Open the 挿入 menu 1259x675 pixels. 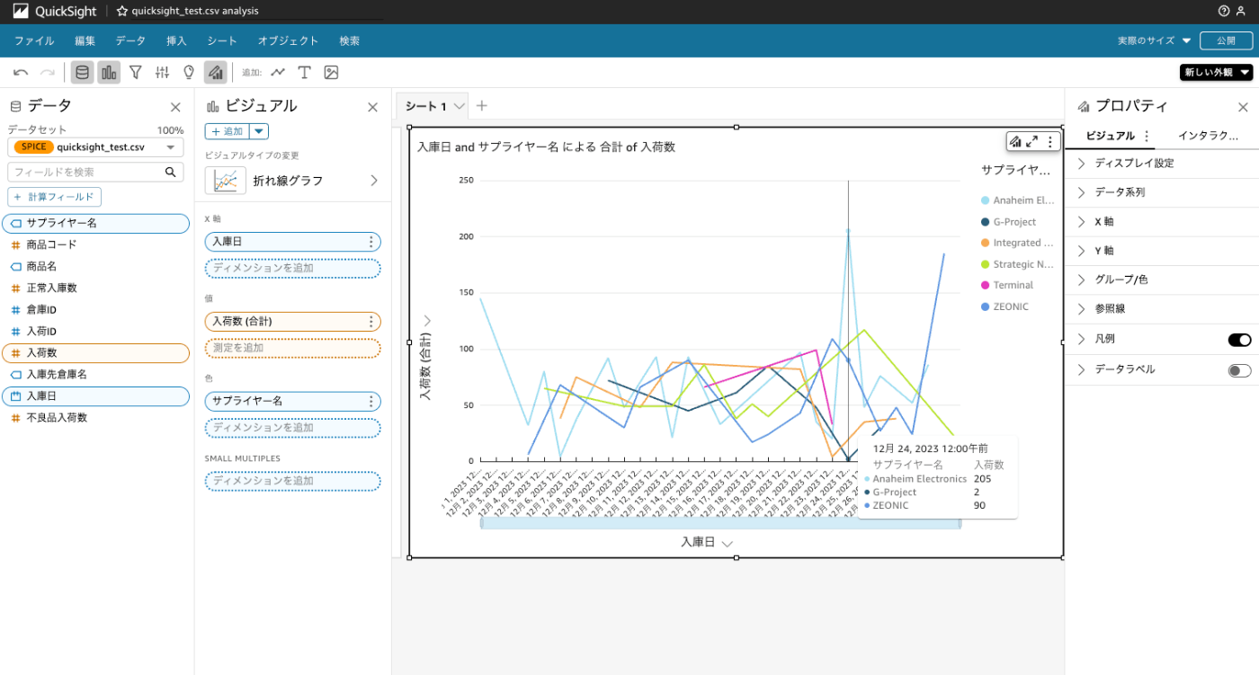(x=176, y=40)
